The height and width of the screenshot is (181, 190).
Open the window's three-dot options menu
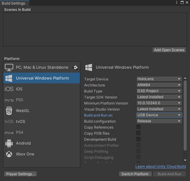(x=177, y=2)
